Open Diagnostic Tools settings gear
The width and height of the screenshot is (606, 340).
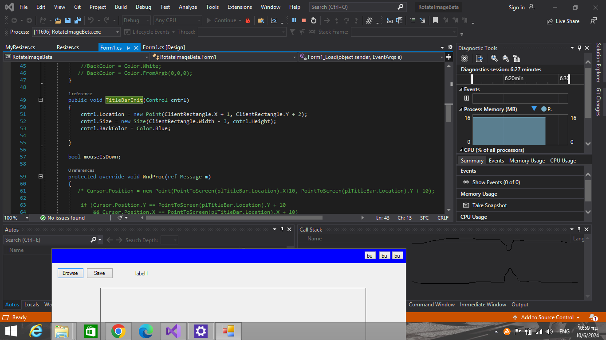(464, 58)
